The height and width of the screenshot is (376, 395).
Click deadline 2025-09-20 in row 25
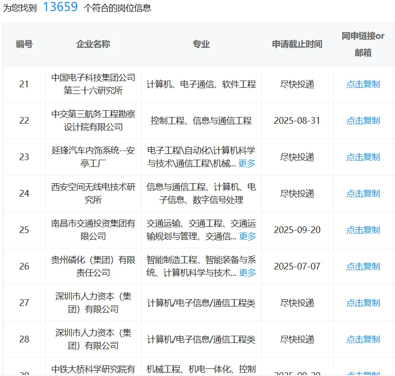click(297, 230)
